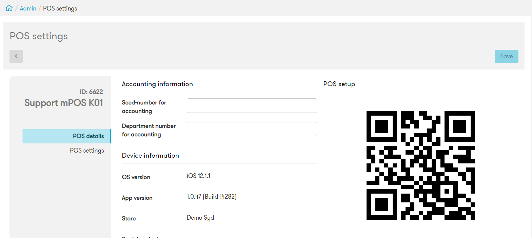Click the 'Department number for accounting' label

149,130
